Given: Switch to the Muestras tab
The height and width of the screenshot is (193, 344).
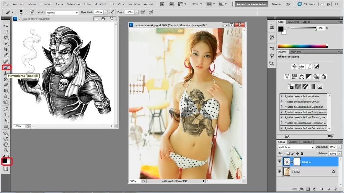Looking at the screenshot, I should coord(293,22).
